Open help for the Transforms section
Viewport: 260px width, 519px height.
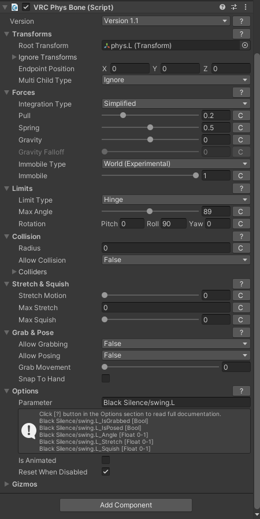[241, 34]
